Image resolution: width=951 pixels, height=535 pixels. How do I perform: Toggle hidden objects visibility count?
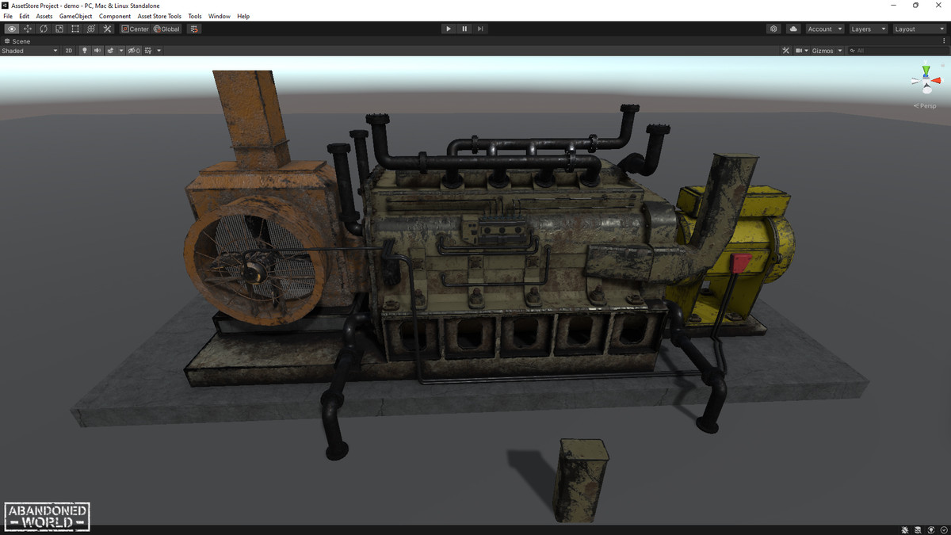pos(134,51)
